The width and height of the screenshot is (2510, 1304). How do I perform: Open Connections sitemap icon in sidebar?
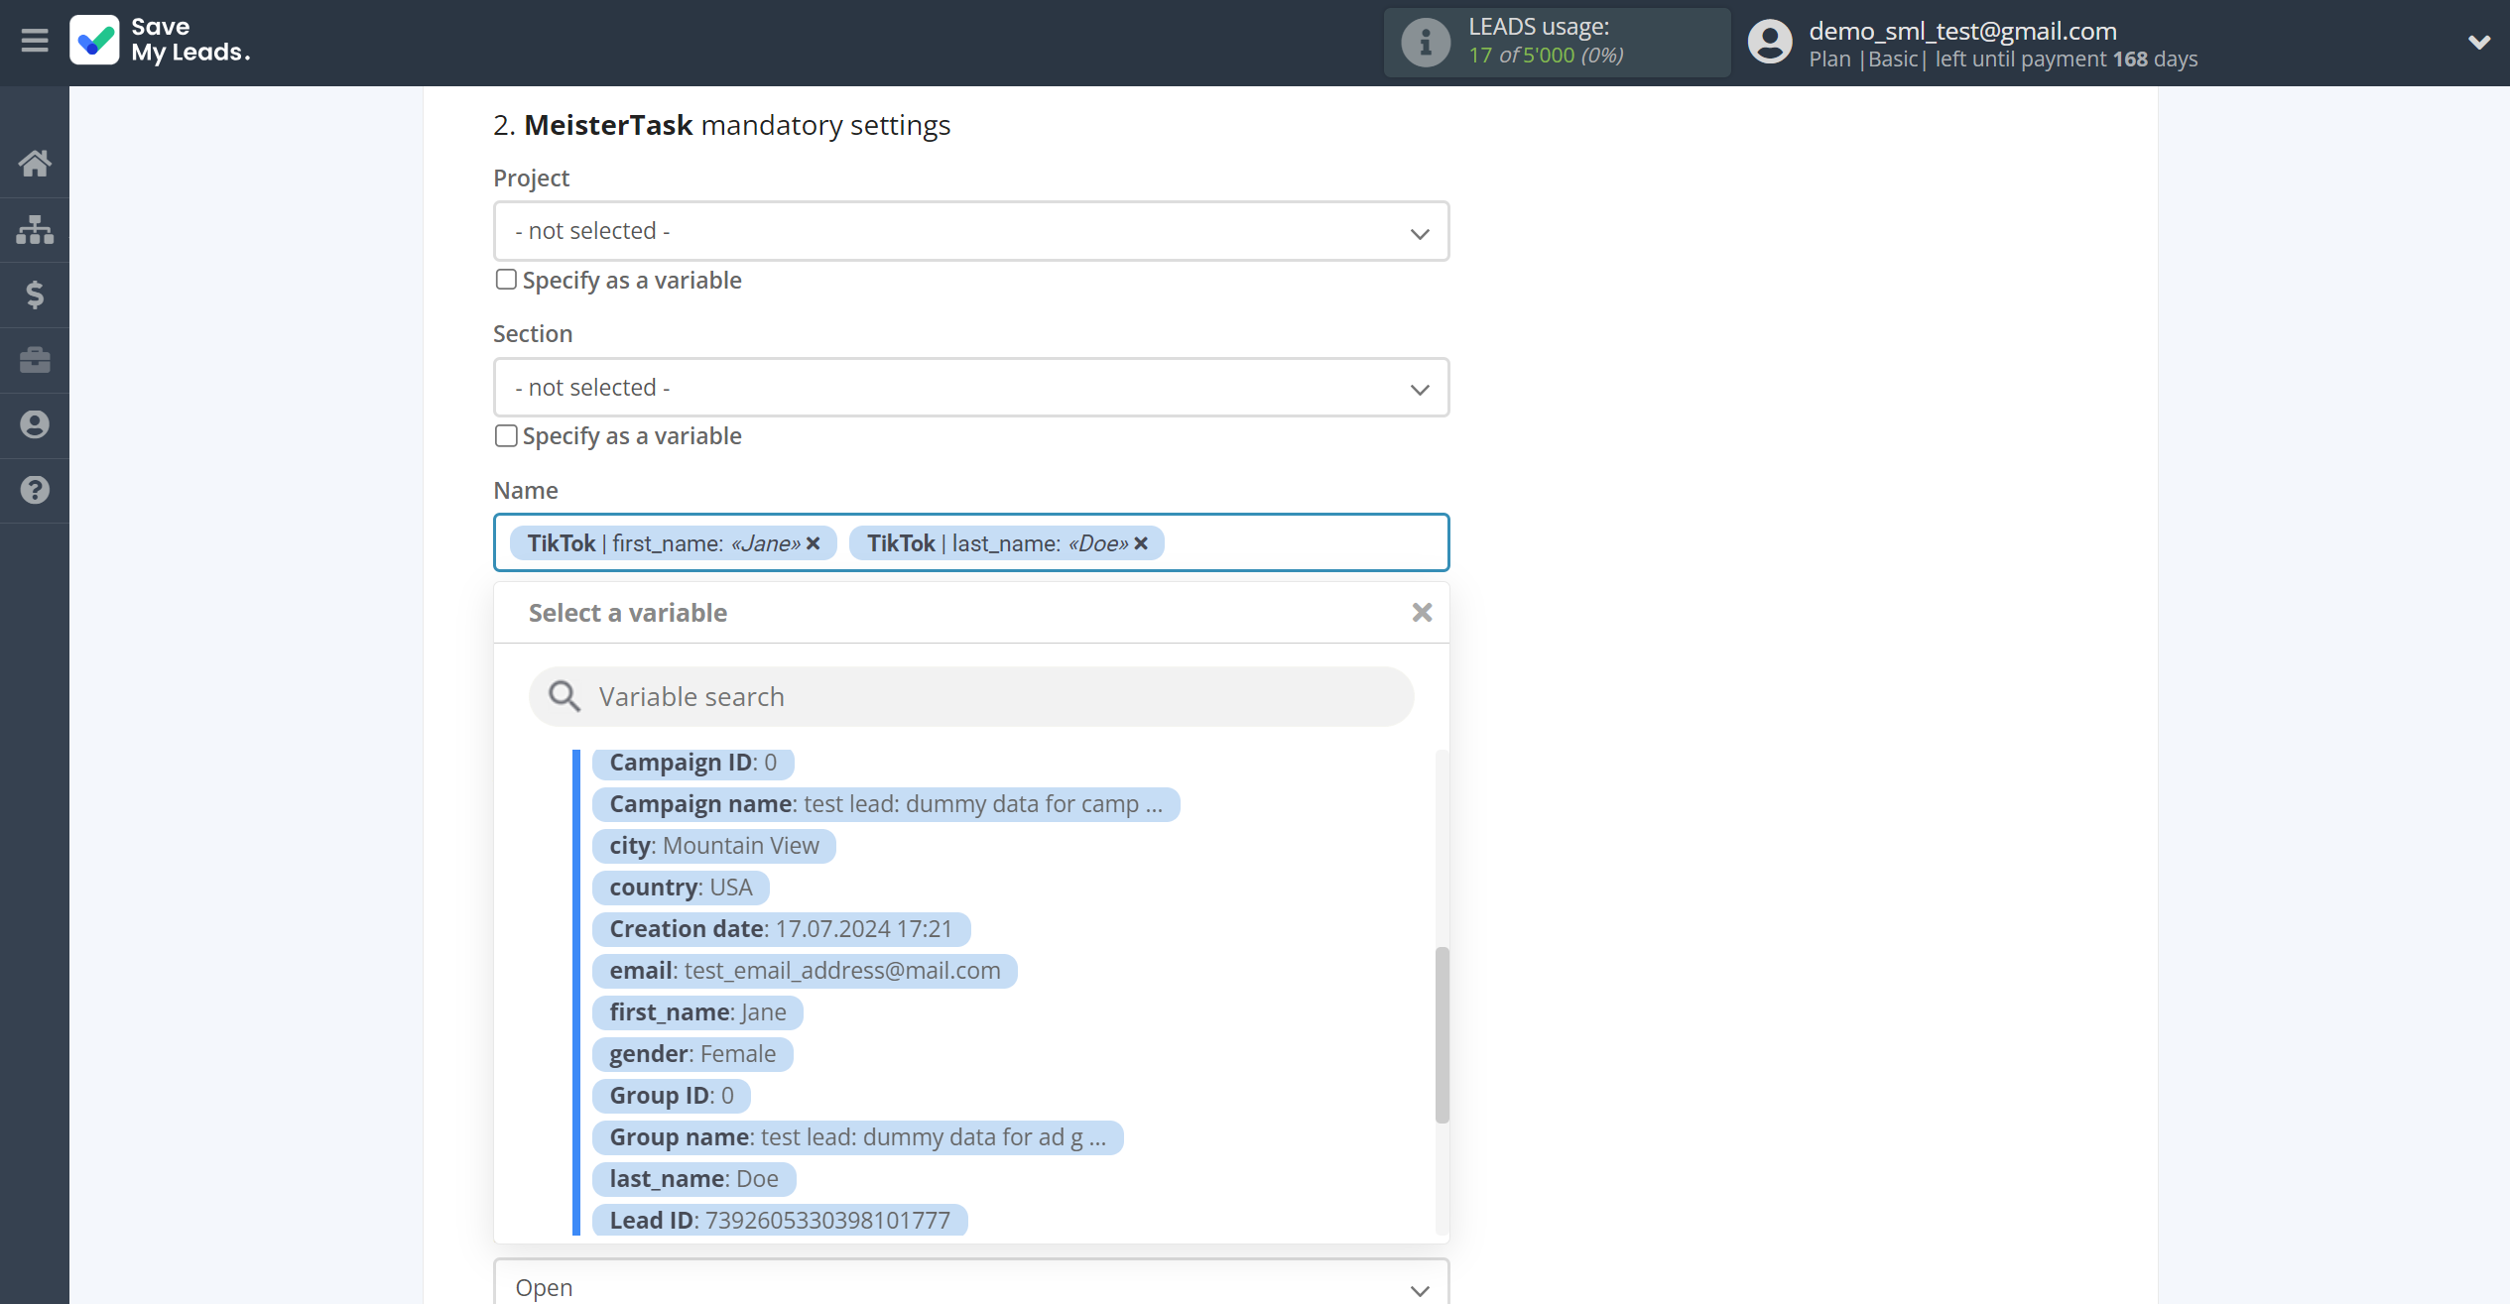pyautogui.click(x=35, y=229)
